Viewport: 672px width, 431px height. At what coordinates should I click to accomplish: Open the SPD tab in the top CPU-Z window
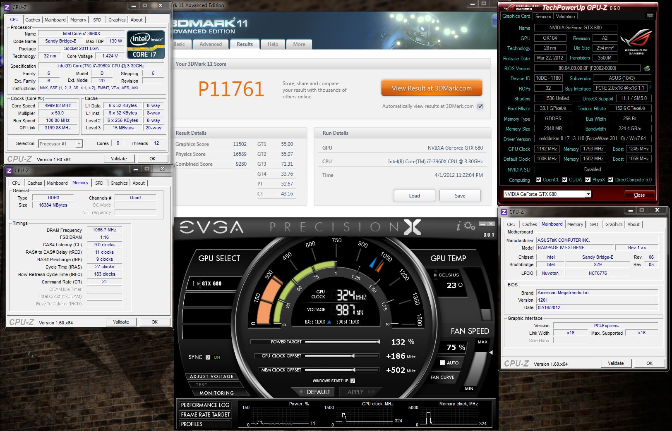click(x=97, y=20)
